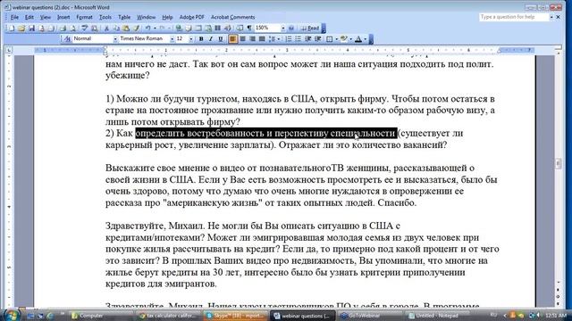Align the paragraph to the right

pos(252,38)
